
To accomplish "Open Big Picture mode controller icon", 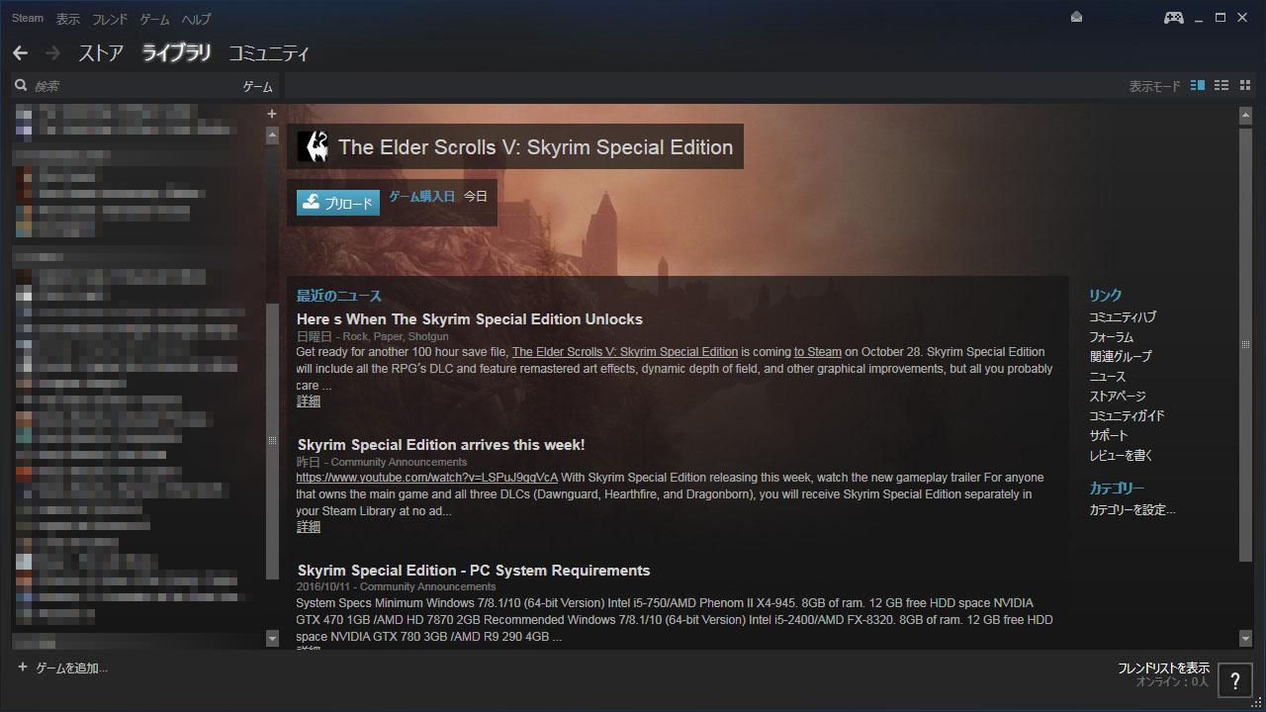I will [1173, 18].
